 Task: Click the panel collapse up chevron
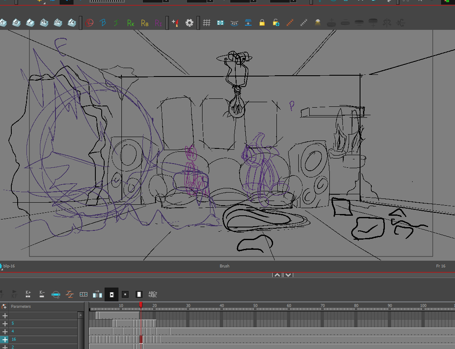[x=277, y=275]
